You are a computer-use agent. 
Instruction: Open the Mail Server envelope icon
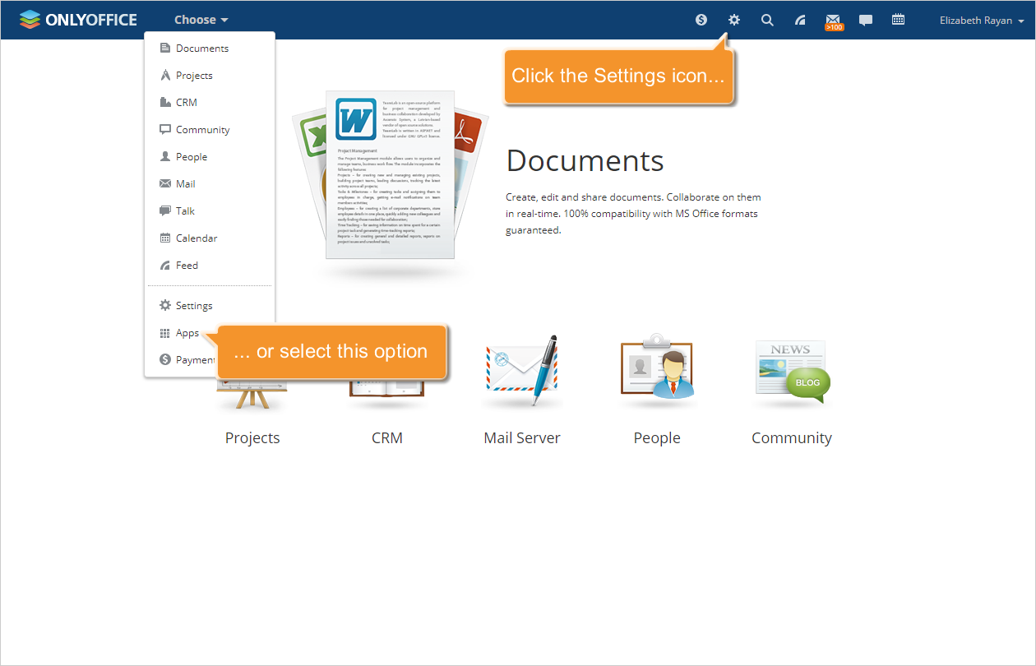[x=522, y=372]
